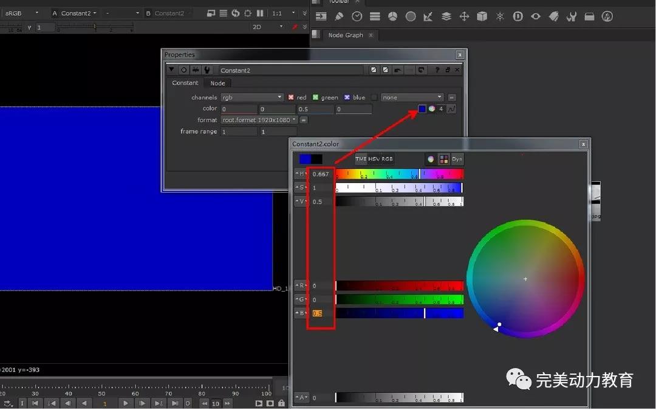656x410 pixels.
Task: Switch to the Node tab
Action: 217,83
